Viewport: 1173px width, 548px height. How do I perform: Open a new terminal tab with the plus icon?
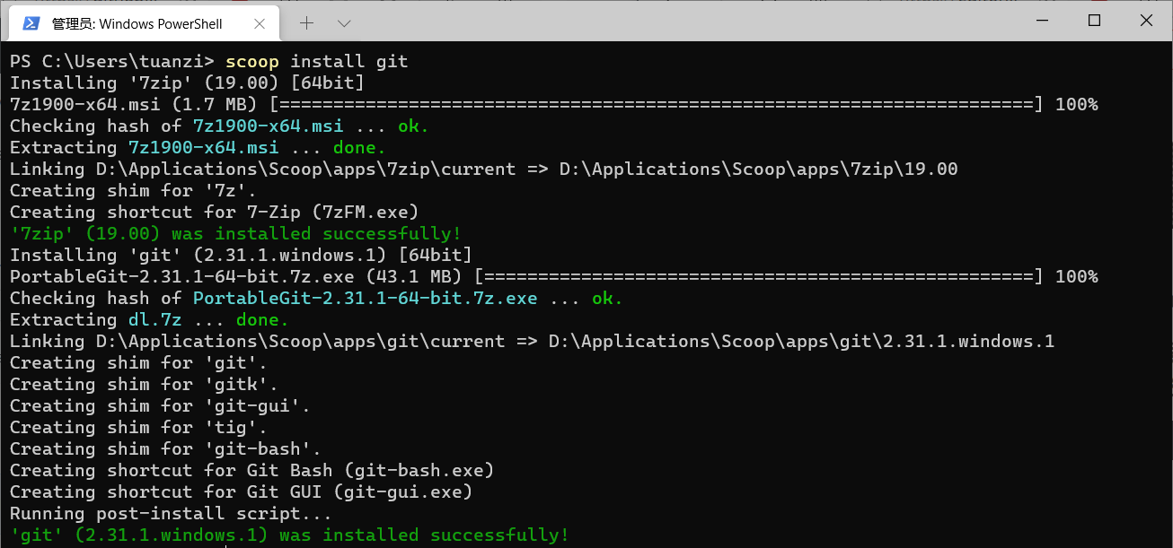(x=306, y=22)
